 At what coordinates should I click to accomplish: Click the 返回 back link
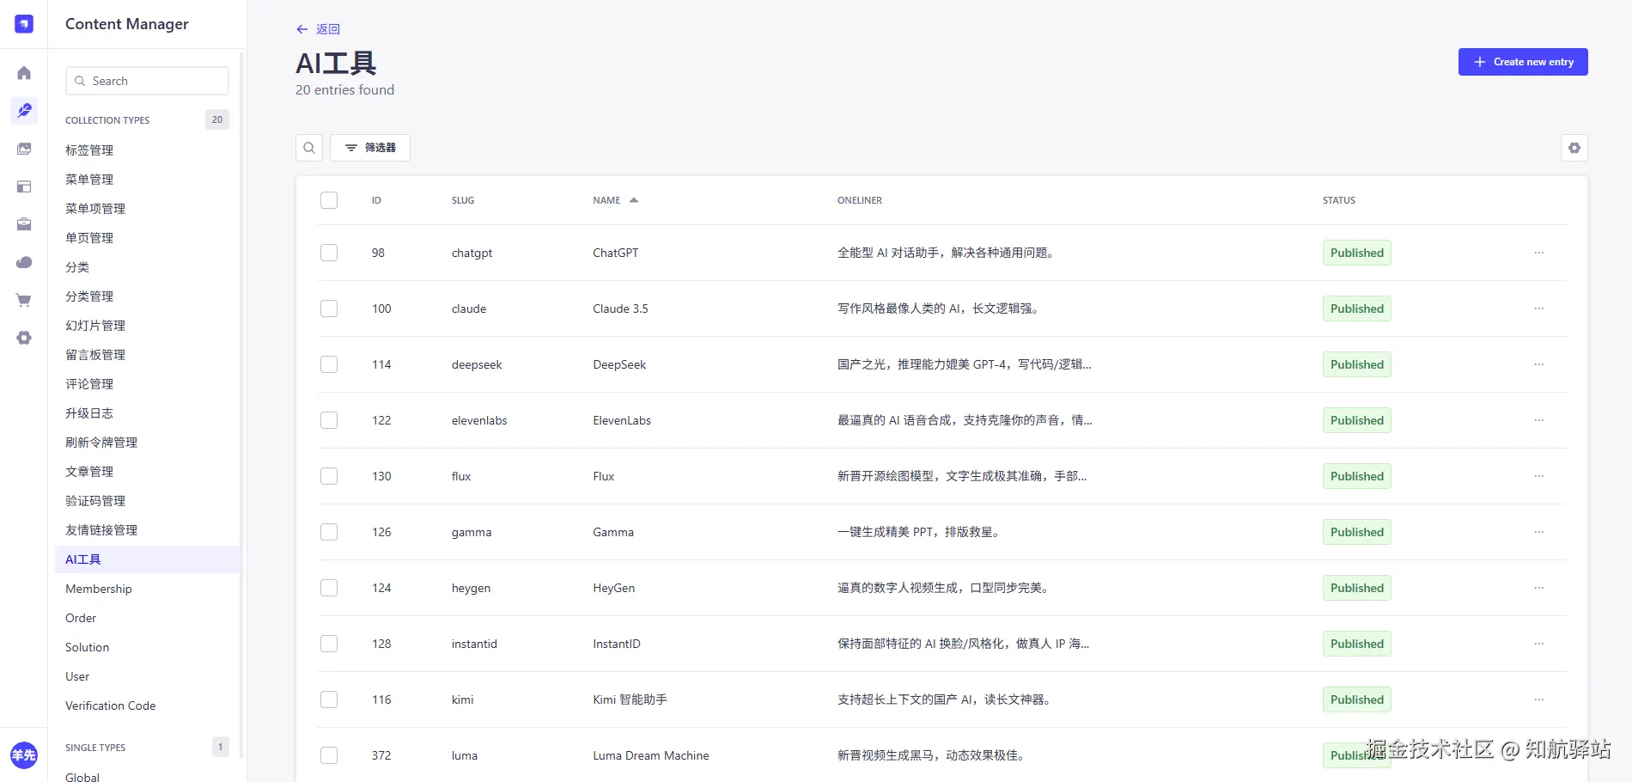coord(328,29)
